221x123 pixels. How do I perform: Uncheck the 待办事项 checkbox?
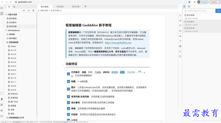(x=68, y=103)
